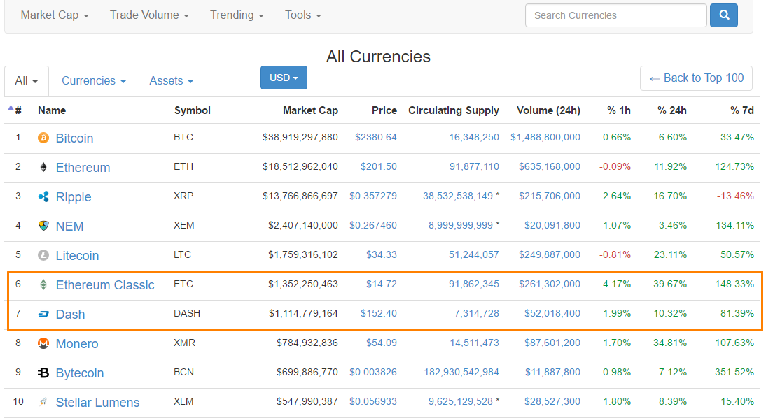
Task: Click the Bytecoin B icon
Action: click(x=43, y=373)
